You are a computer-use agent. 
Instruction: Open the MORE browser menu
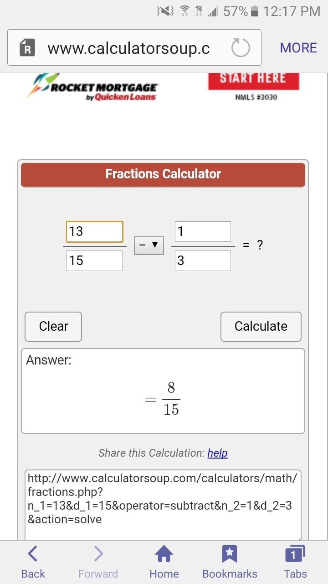point(298,48)
